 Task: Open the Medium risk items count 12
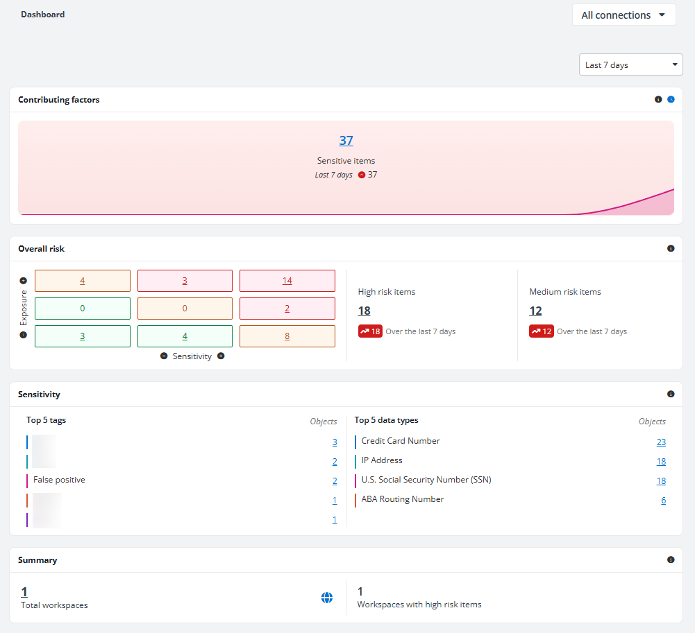click(535, 311)
